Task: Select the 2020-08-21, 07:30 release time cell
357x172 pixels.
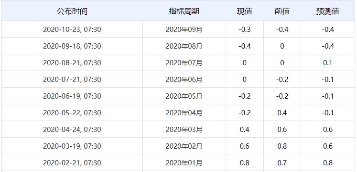Action: [x=72, y=62]
